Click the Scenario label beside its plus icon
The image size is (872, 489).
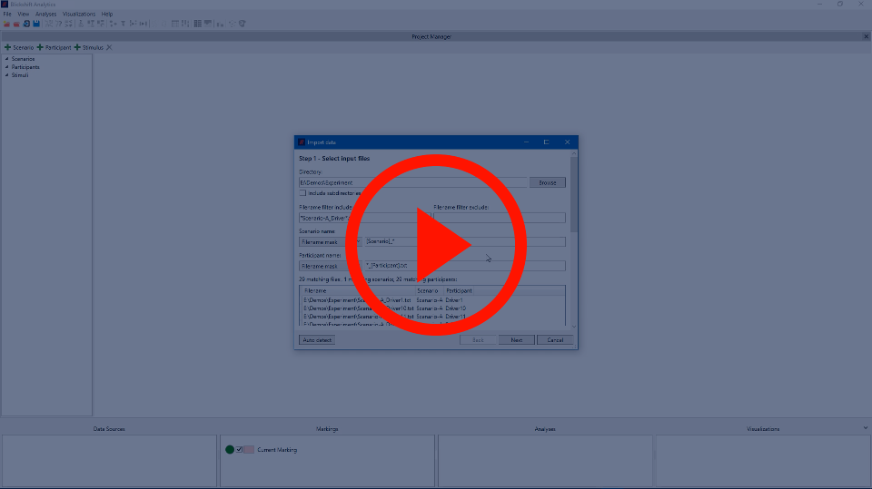(x=24, y=48)
